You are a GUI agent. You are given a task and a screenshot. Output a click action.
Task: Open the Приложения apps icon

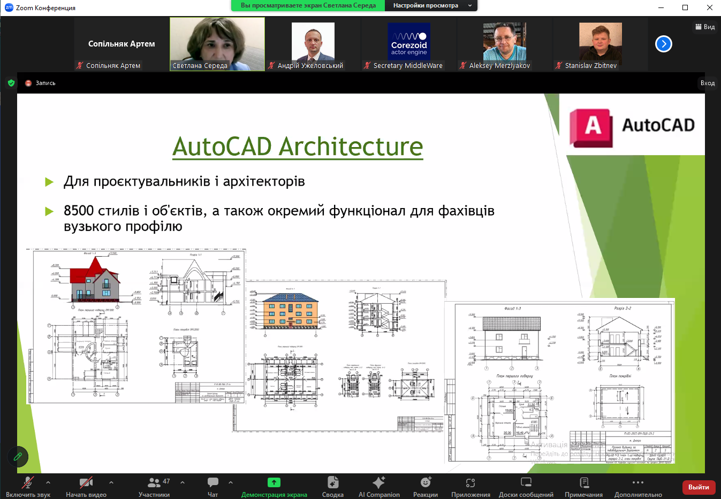470,483
